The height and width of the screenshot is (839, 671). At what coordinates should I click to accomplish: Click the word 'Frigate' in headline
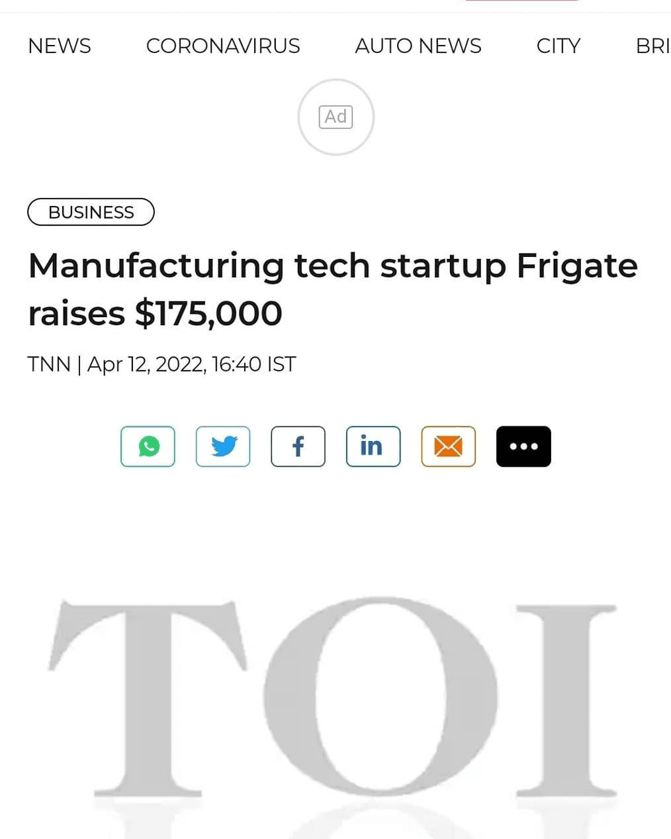tap(577, 266)
